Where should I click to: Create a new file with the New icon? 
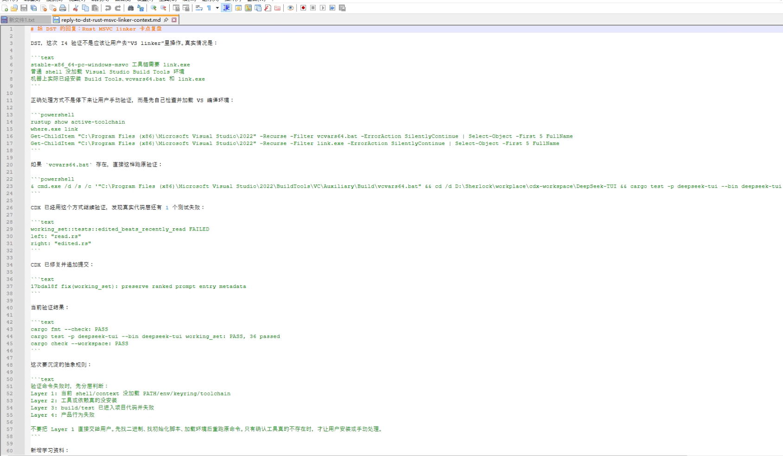click(5, 8)
